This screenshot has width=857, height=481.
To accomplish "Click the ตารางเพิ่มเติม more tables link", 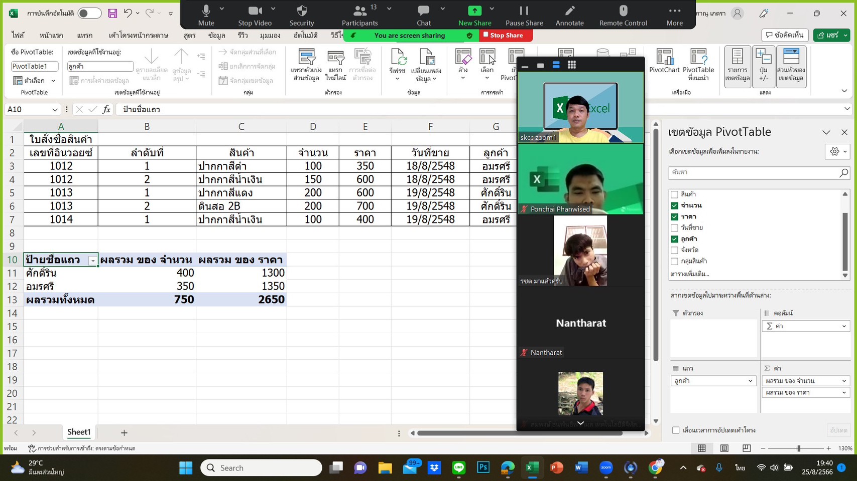I will coord(689,274).
